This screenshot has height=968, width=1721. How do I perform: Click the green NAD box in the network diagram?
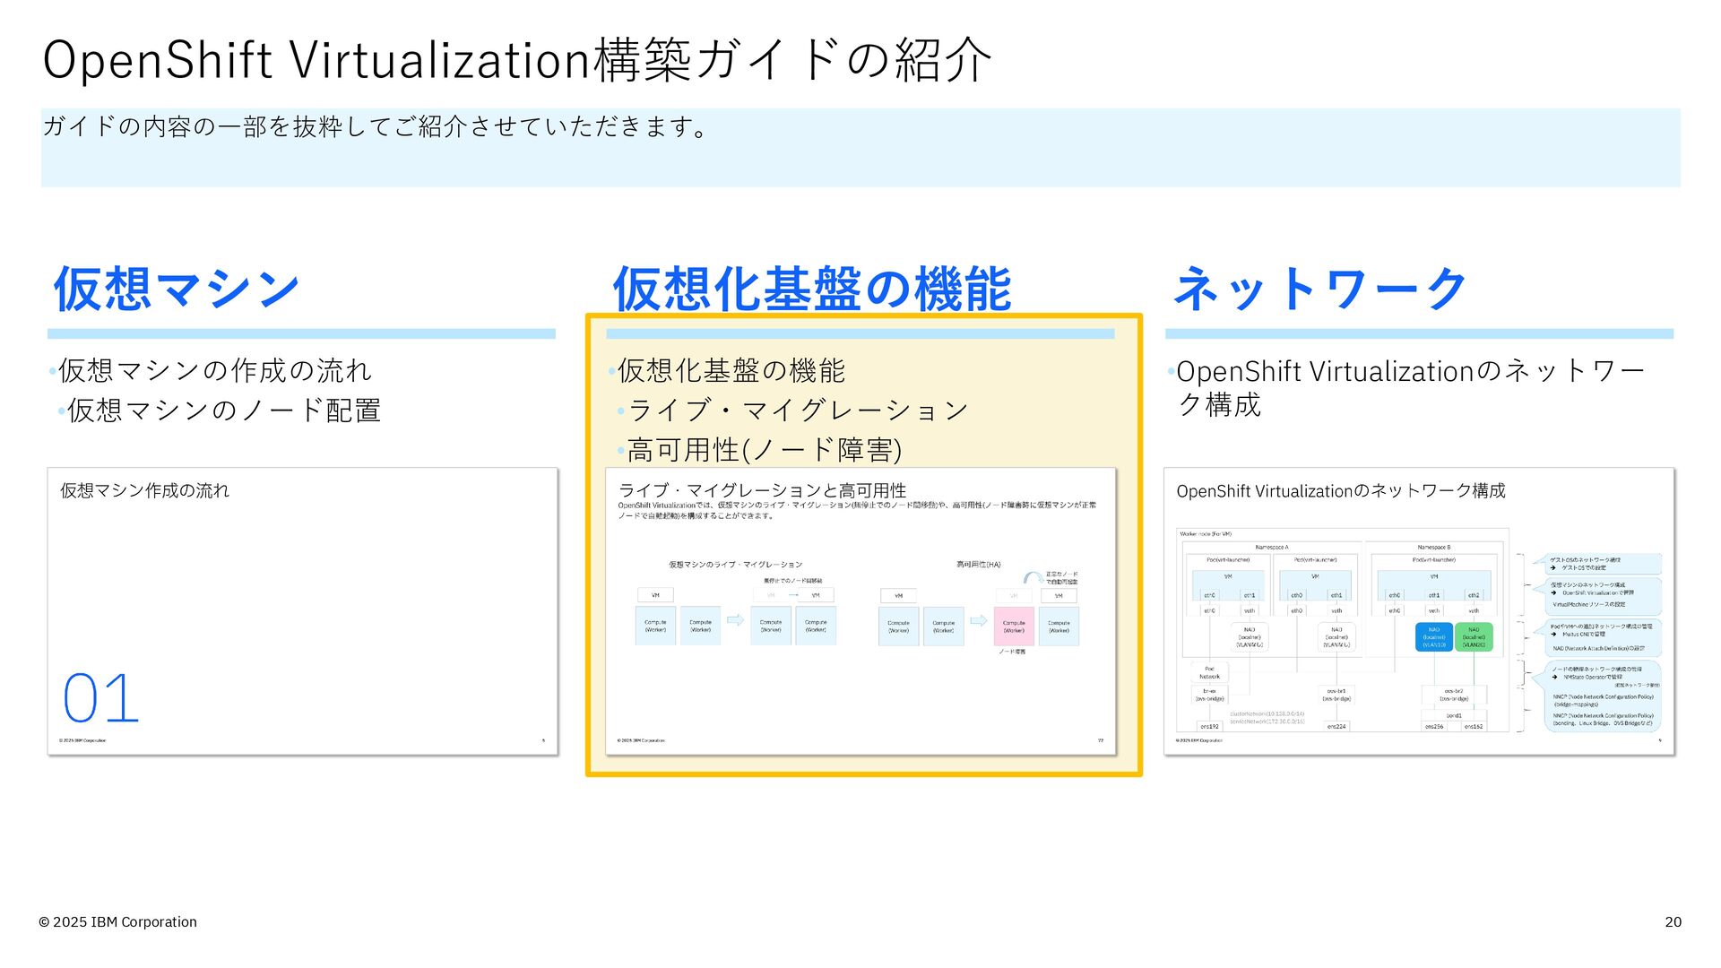(x=1474, y=637)
